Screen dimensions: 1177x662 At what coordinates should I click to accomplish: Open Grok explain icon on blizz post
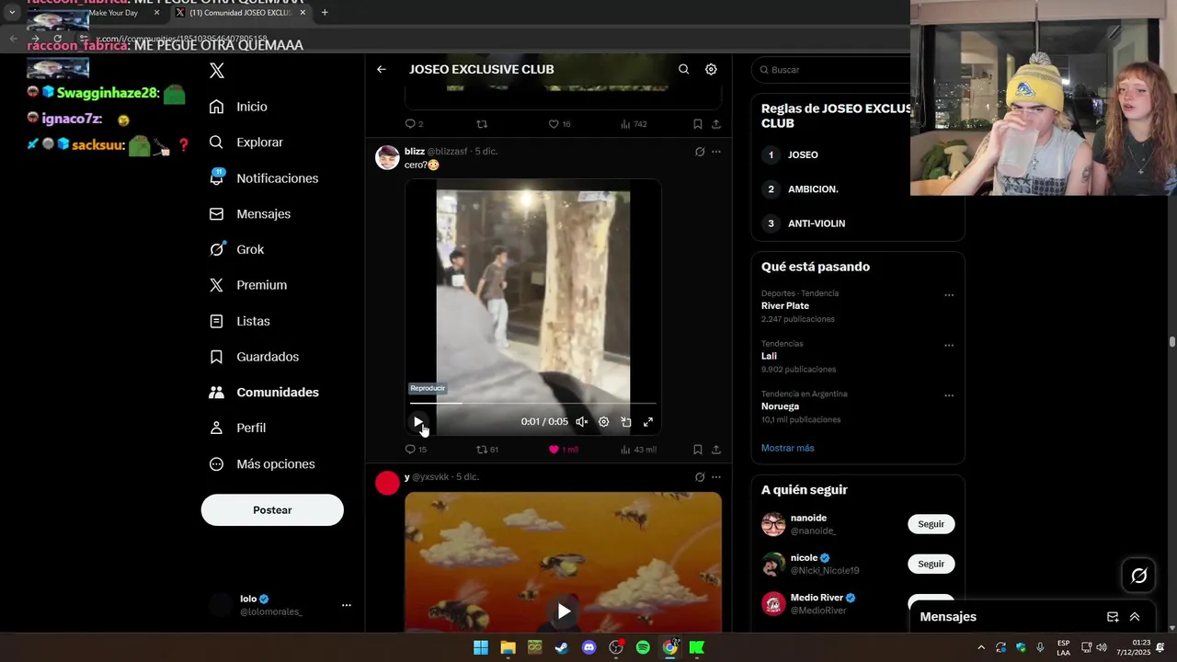click(x=700, y=152)
